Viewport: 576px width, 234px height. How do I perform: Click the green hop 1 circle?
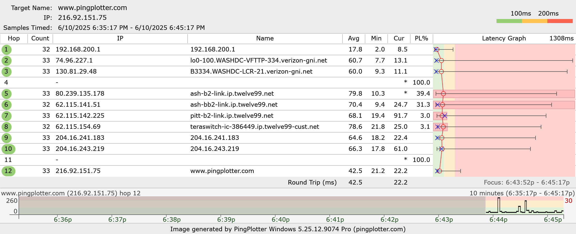6,49
